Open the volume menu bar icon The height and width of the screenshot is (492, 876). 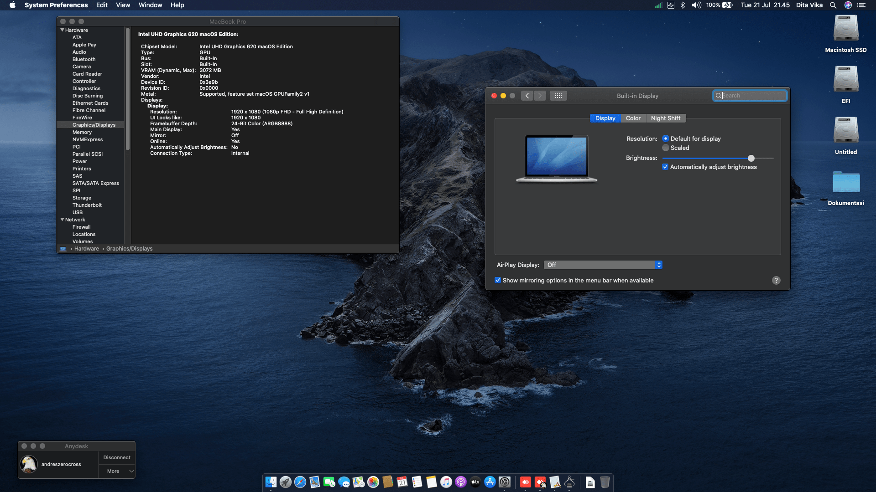(696, 5)
